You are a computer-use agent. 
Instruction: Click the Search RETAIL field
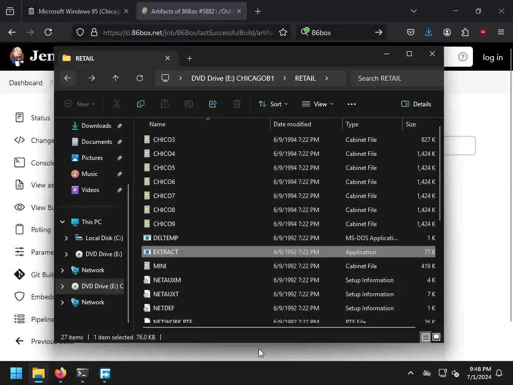pyautogui.click(x=397, y=78)
